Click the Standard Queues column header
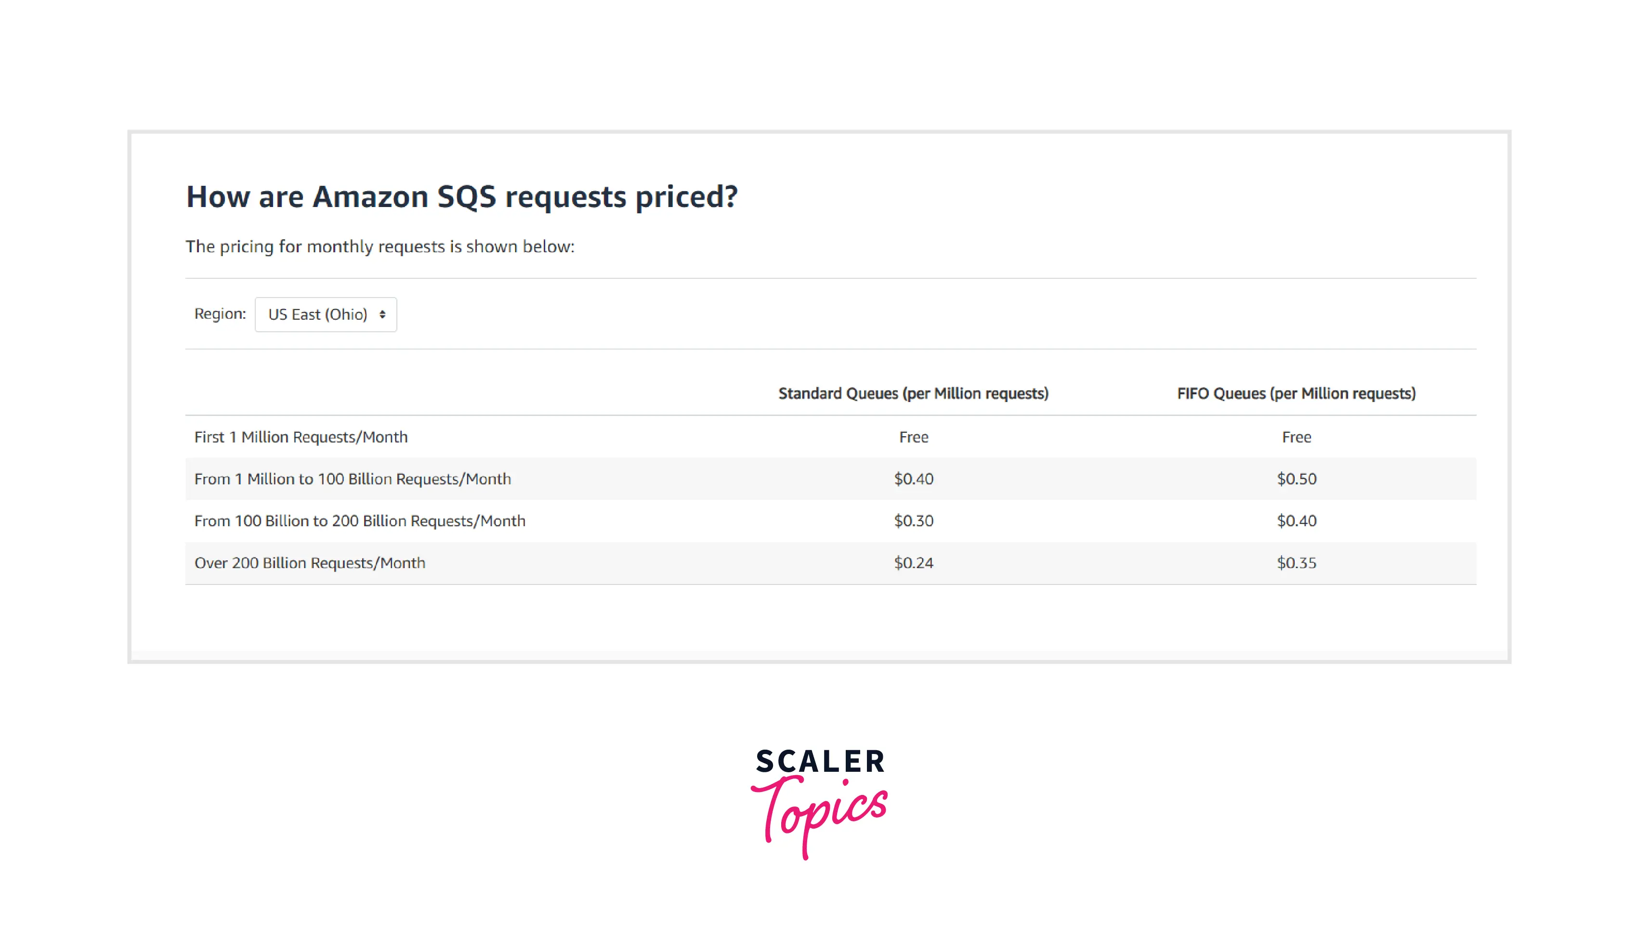 (x=913, y=394)
